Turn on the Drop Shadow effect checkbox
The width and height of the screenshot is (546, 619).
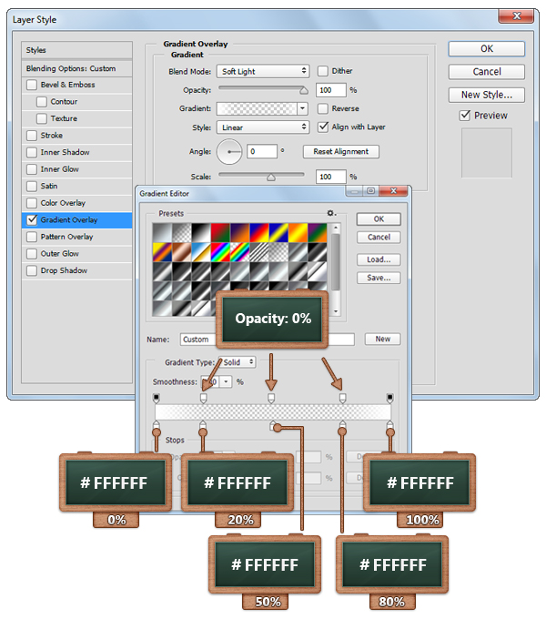pos(32,270)
